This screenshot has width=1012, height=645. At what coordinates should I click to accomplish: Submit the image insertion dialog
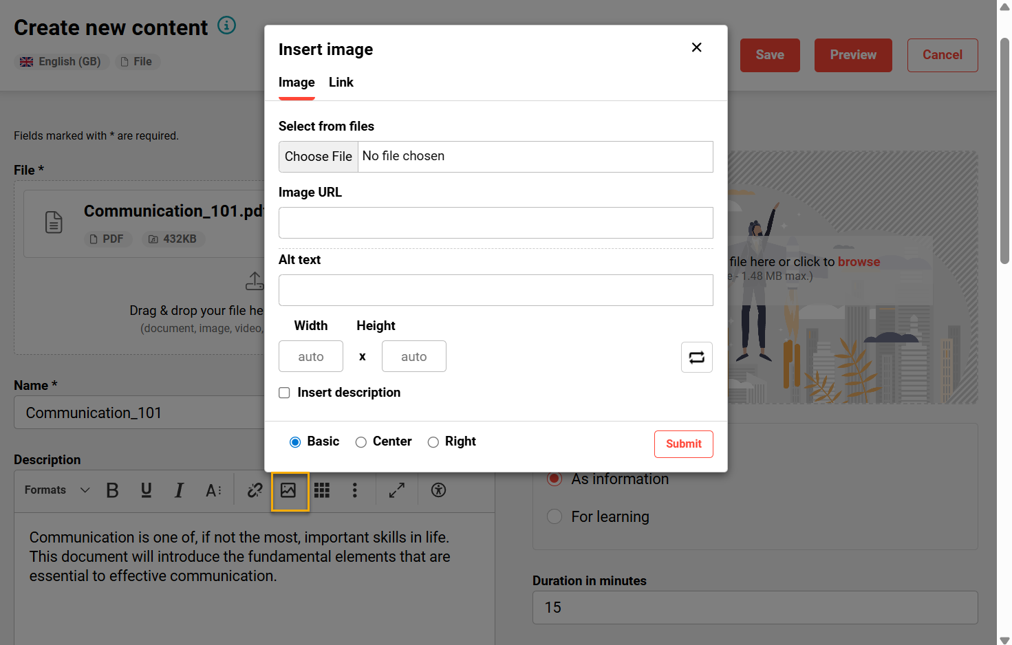click(683, 444)
